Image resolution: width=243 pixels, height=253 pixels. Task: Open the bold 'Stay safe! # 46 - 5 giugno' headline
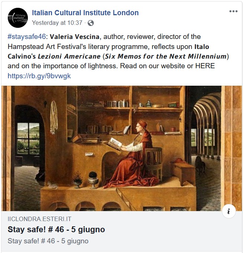[56, 229]
